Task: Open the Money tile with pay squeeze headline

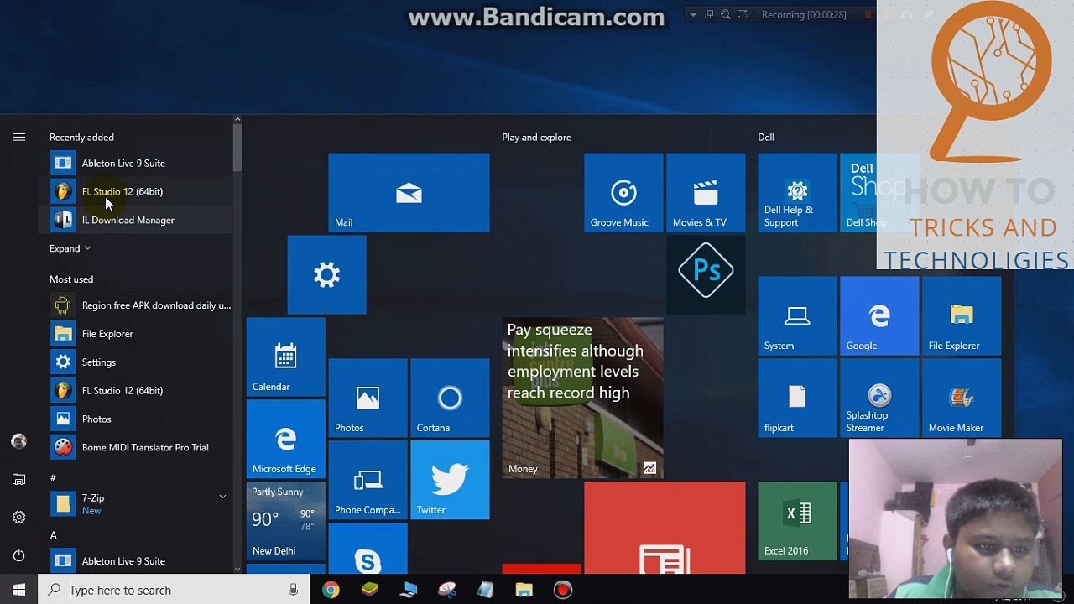Action: [x=582, y=398]
